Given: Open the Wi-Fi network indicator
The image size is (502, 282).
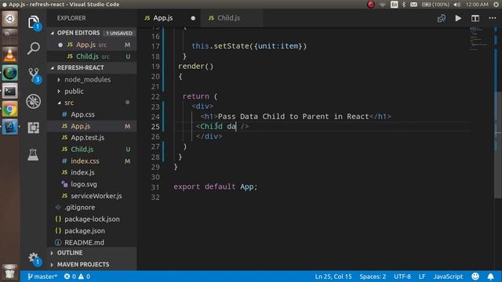Looking at the screenshot, I should [383, 5].
